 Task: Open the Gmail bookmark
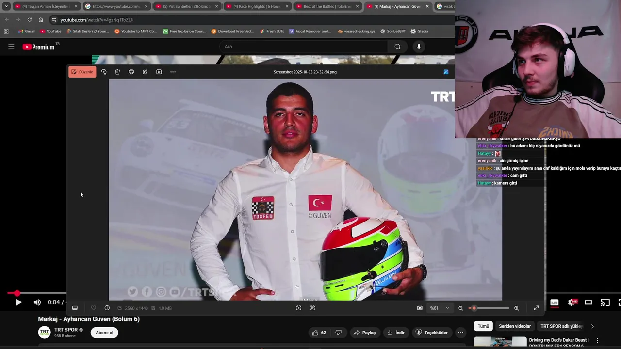(x=27, y=32)
